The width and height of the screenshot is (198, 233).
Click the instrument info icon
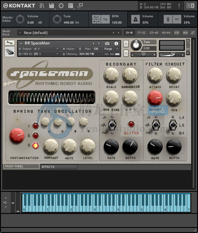coord(116,43)
